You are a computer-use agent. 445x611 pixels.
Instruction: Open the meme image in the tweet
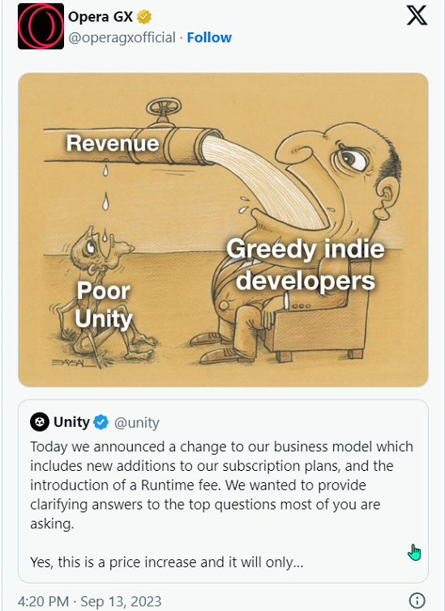point(223,230)
